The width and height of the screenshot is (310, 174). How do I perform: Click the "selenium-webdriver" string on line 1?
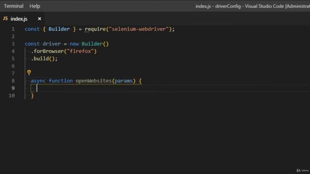140,29
